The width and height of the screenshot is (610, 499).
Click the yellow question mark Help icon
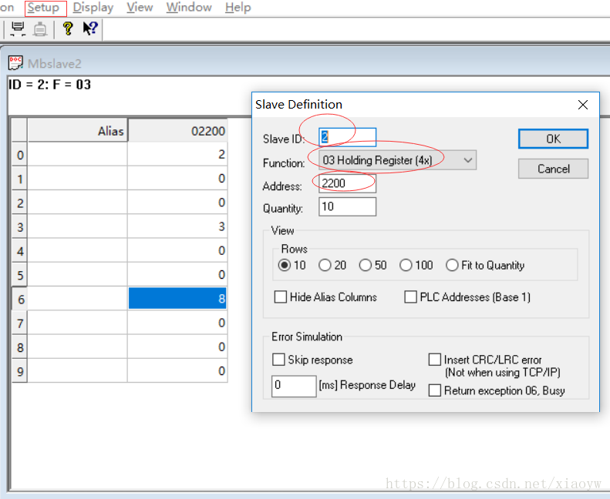(68, 28)
